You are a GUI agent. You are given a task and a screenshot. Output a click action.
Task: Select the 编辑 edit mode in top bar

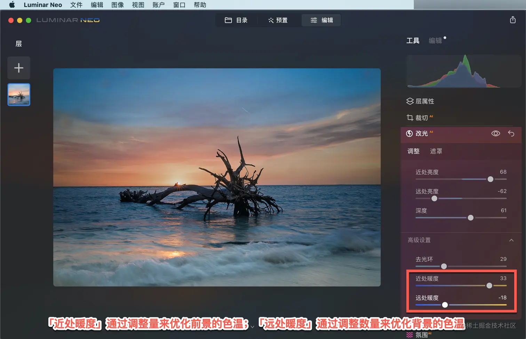click(x=321, y=20)
